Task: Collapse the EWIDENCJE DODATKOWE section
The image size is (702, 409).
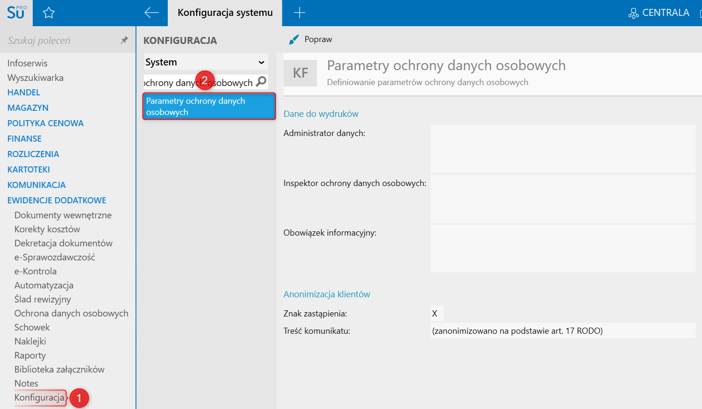Action: [x=57, y=201]
